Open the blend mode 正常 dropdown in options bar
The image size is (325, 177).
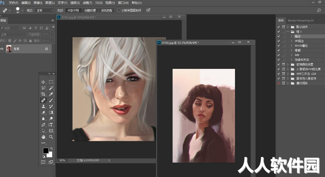(x=45, y=10)
